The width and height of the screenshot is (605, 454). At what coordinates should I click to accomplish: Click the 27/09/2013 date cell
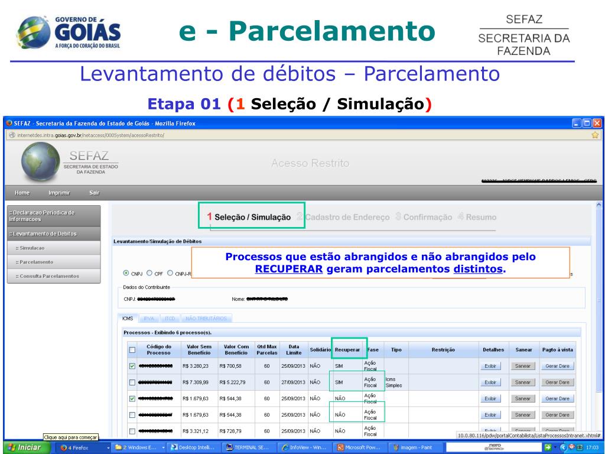click(x=293, y=382)
